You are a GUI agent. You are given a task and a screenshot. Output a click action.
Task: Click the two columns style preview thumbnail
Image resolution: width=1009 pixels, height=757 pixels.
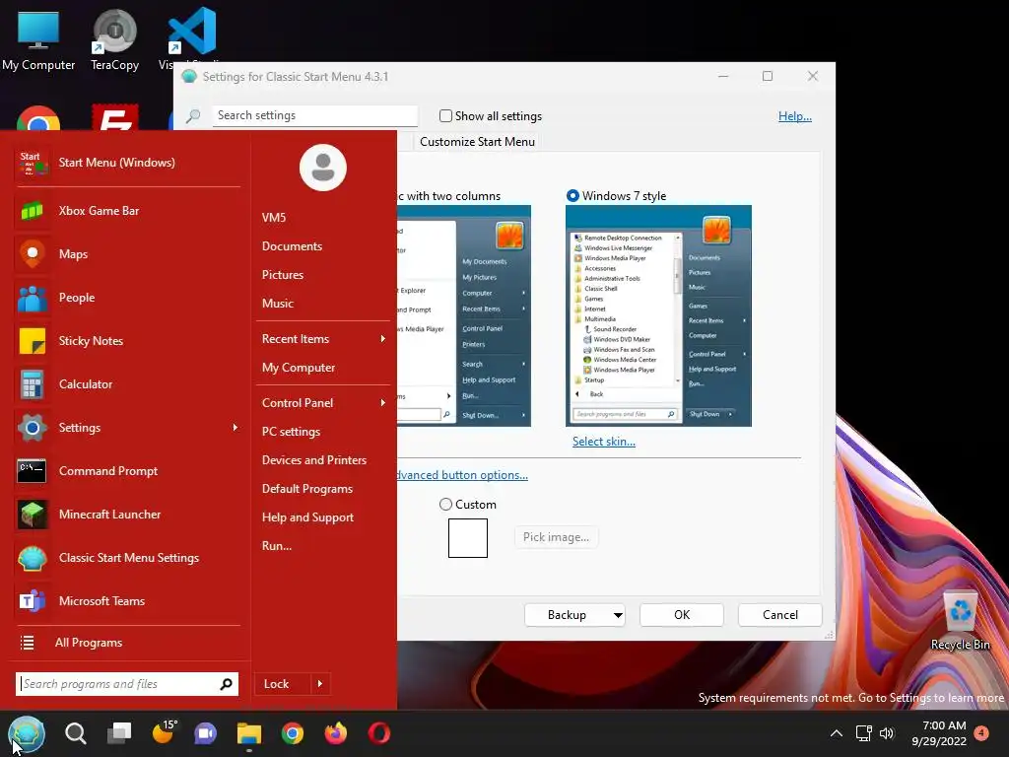464,316
